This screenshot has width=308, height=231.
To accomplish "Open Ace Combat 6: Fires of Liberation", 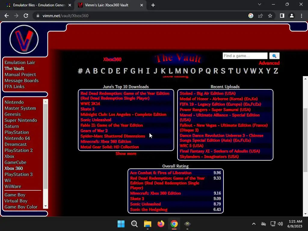I will pyautogui.click(x=161, y=173).
